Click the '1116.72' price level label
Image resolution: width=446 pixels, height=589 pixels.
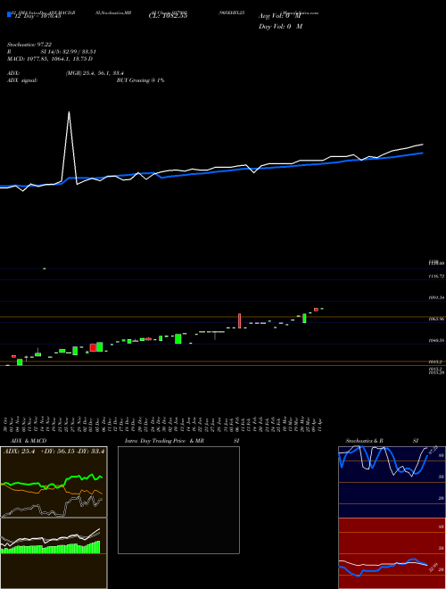[436, 276]
